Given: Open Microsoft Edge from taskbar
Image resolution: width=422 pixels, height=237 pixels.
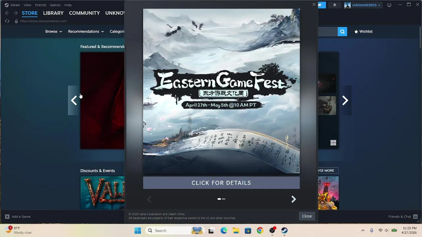Looking at the screenshot, I should [x=224, y=230].
